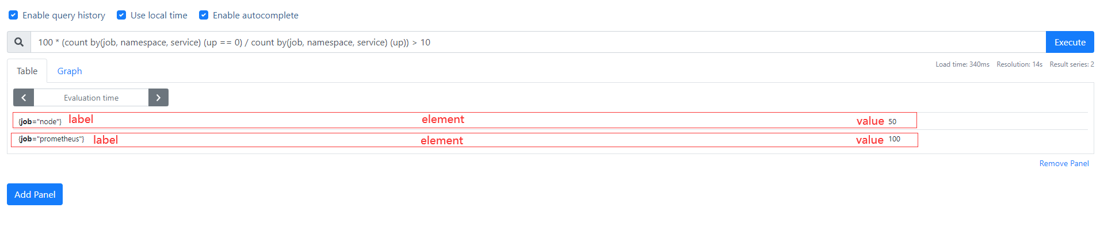The height and width of the screenshot is (242, 1100).
Task: Select the job="prometheus" result label
Action: [x=51, y=139]
